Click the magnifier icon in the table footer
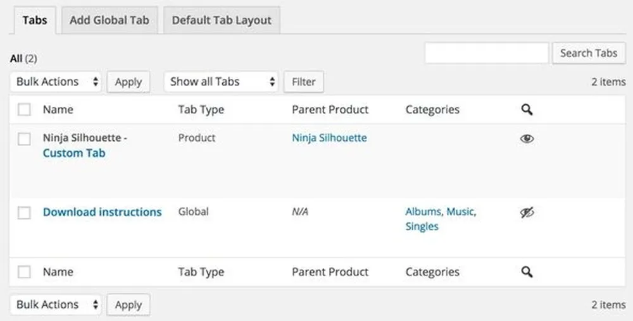This screenshot has width=633, height=321. point(527,272)
